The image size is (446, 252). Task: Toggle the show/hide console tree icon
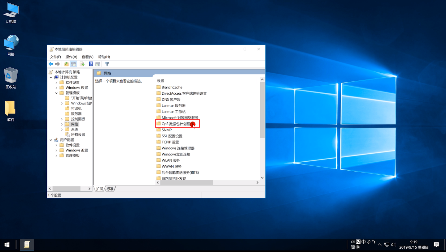(73, 64)
